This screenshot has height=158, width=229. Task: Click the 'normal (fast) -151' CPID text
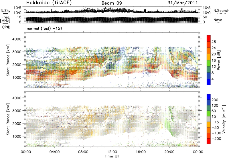tap(44, 28)
